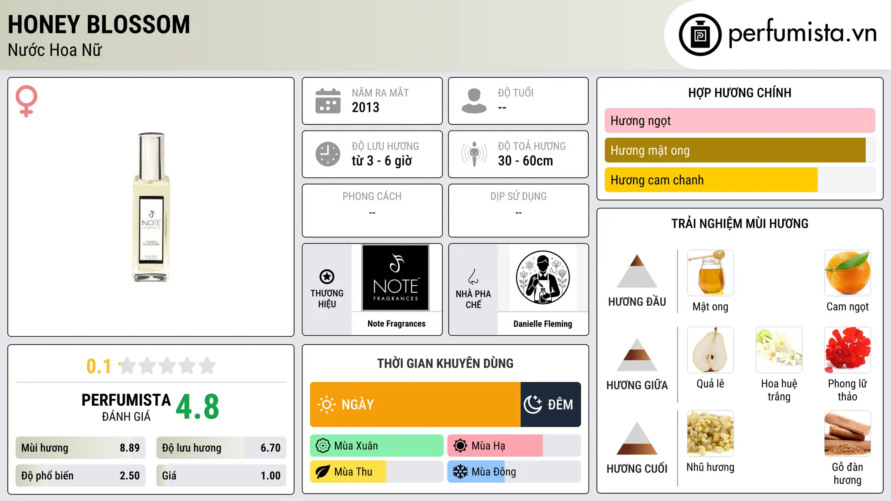
Task: Select the Hoa huệ trắng flower image
Action: 779,350
